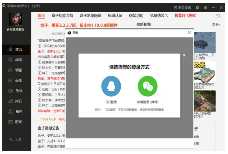The height and width of the screenshot is (154, 228).
Task: Click QQ登录 label text
Action: tap(111, 102)
